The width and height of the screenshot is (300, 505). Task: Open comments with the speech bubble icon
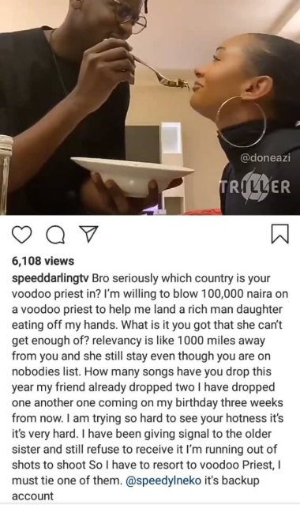point(55,235)
